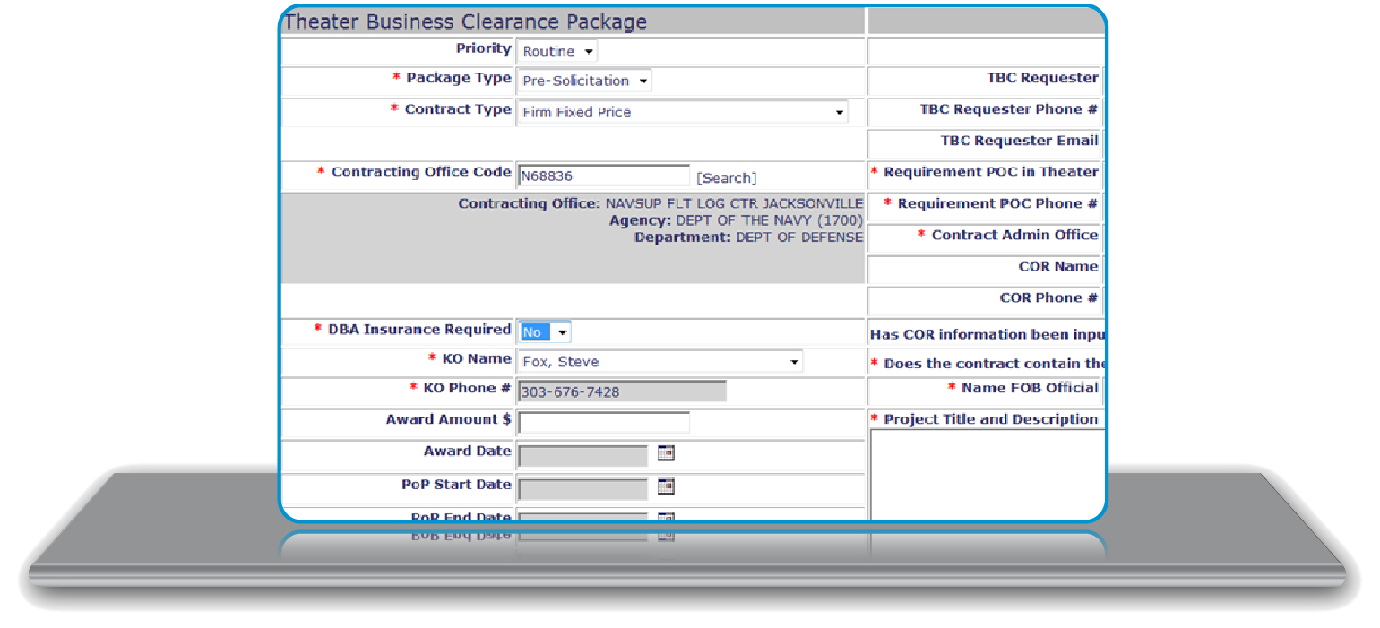Open the calendar picker for PoP Start Date
The height and width of the screenshot is (628, 1380).
[665, 486]
